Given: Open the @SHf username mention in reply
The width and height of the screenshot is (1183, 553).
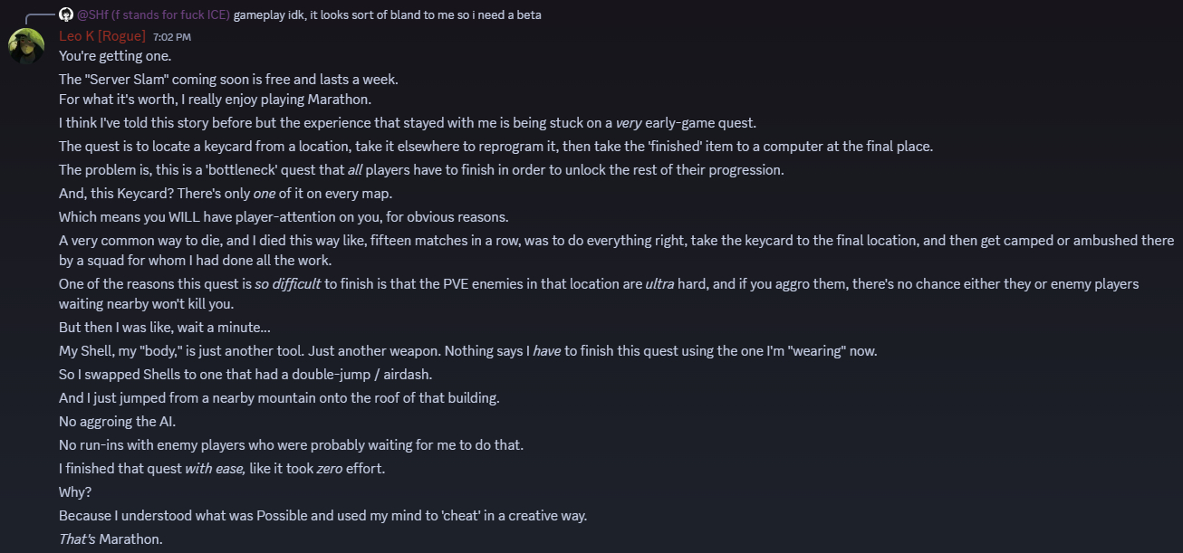Looking at the screenshot, I should tap(153, 14).
